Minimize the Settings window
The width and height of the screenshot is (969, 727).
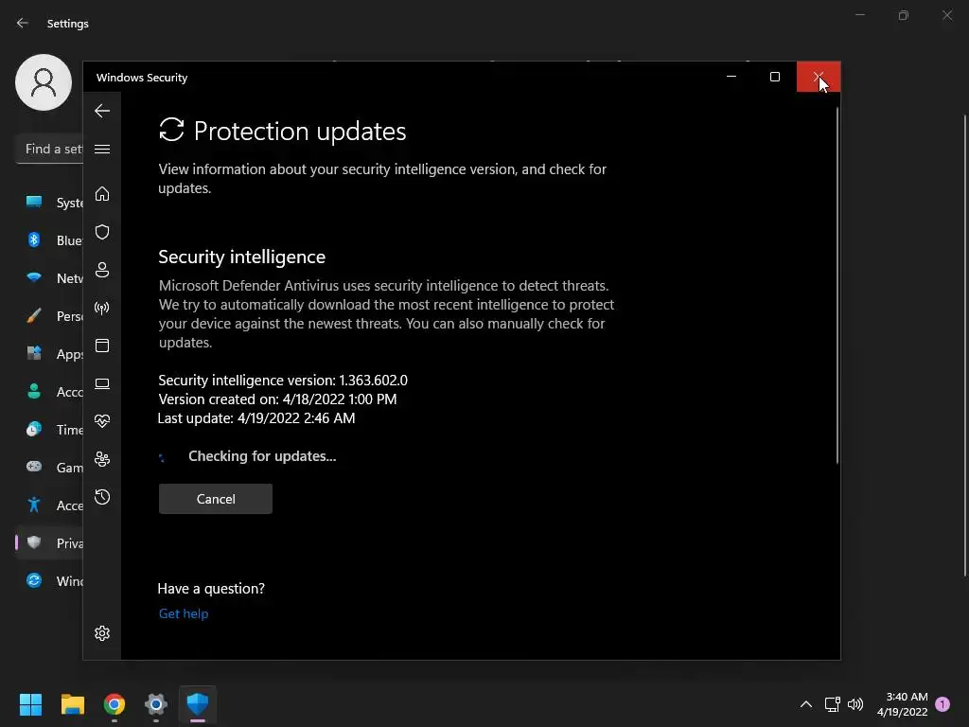pos(859,15)
